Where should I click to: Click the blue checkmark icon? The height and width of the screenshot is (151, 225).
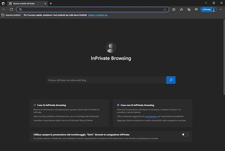coord(35,105)
